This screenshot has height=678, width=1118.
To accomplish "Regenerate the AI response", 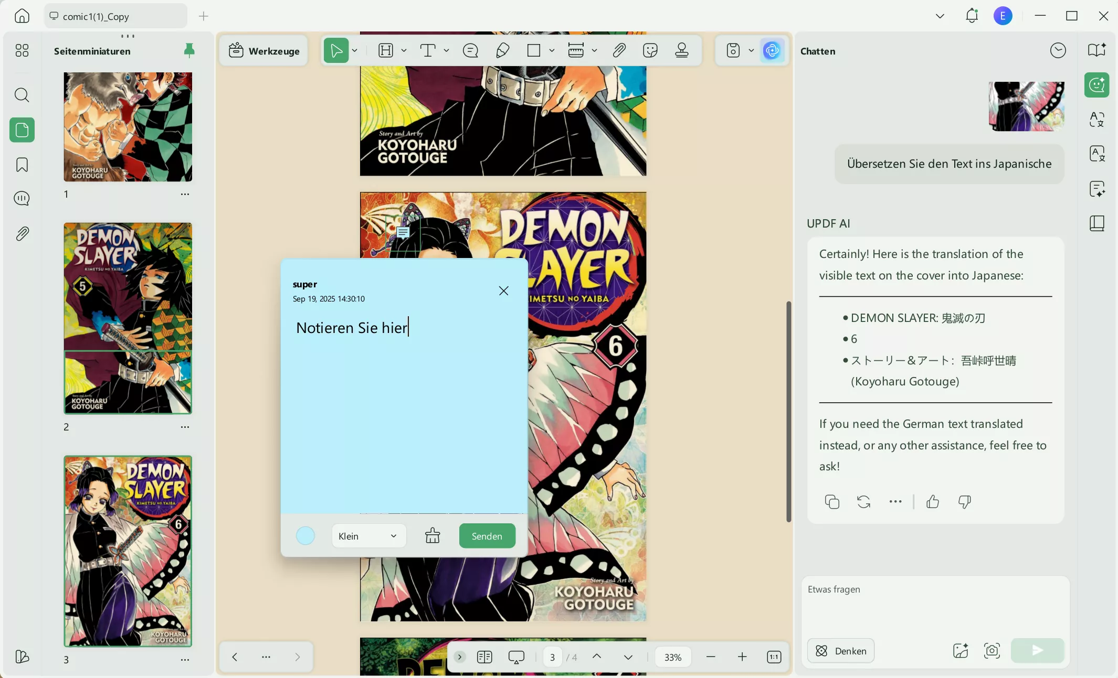I will pyautogui.click(x=864, y=502).
